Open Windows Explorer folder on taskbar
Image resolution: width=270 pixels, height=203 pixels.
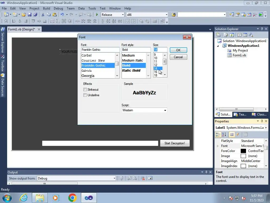(x=40, y=198)
